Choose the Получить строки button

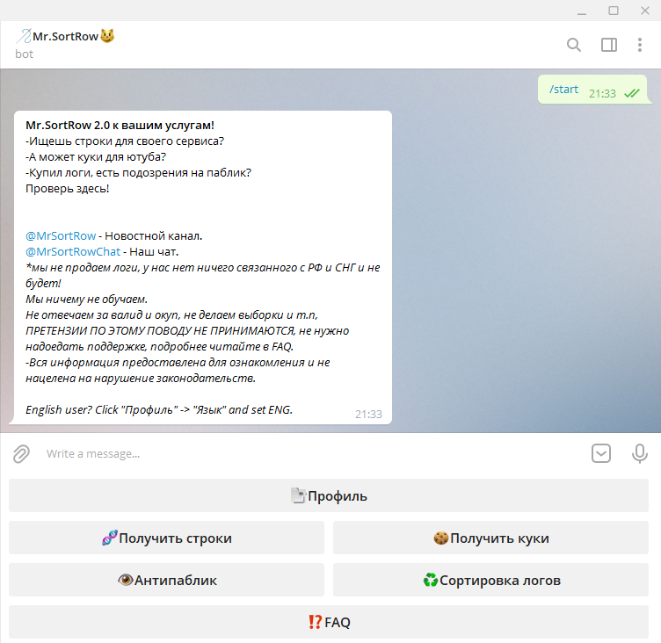coord(166,538)
